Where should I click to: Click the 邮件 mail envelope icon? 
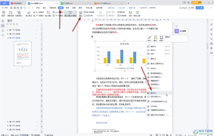coord(130,14)
